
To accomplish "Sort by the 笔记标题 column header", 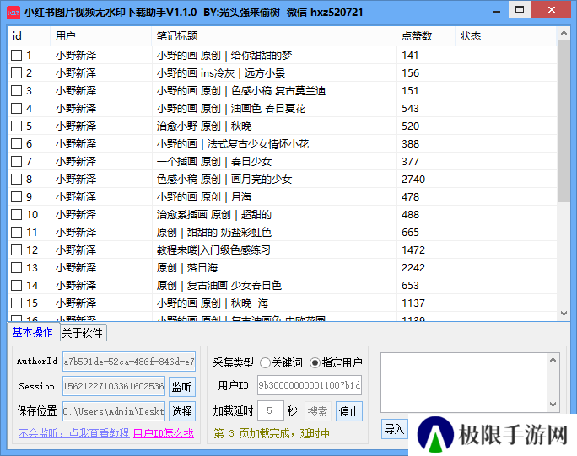I will coord(274,36).
